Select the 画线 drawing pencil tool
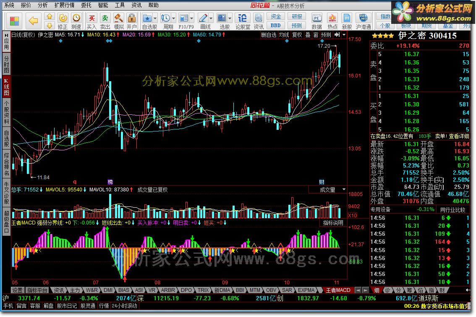 (204, 18)
